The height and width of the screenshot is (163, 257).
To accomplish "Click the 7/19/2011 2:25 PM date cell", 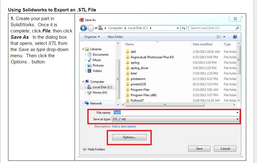I will tap(205, 73).
